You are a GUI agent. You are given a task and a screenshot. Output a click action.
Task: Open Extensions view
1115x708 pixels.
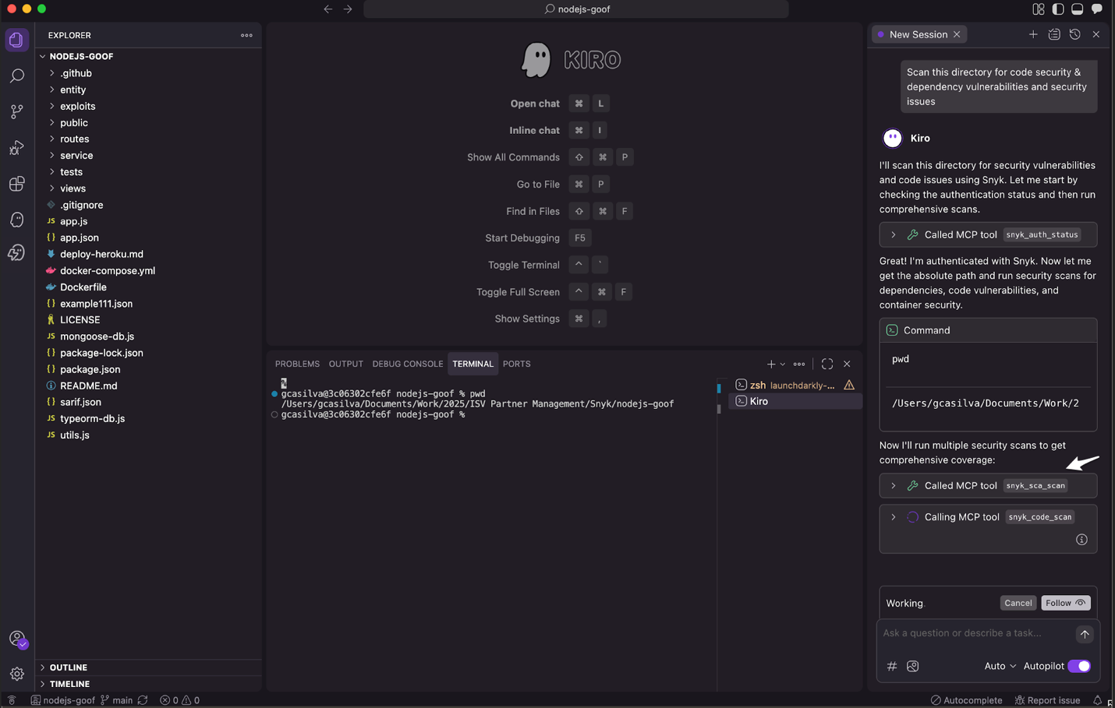(16, 184)
